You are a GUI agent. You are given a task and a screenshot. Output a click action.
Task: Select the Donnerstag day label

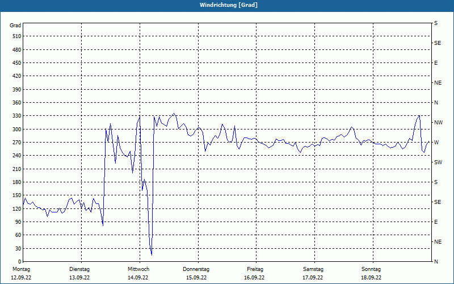click(x=196, y=269)
